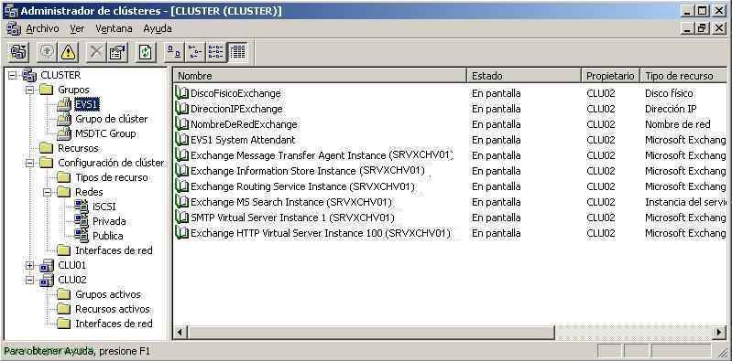The width and height of the screenshot is (732, 361).
Task: Switch to small icons view
Action: click(194, 52)
